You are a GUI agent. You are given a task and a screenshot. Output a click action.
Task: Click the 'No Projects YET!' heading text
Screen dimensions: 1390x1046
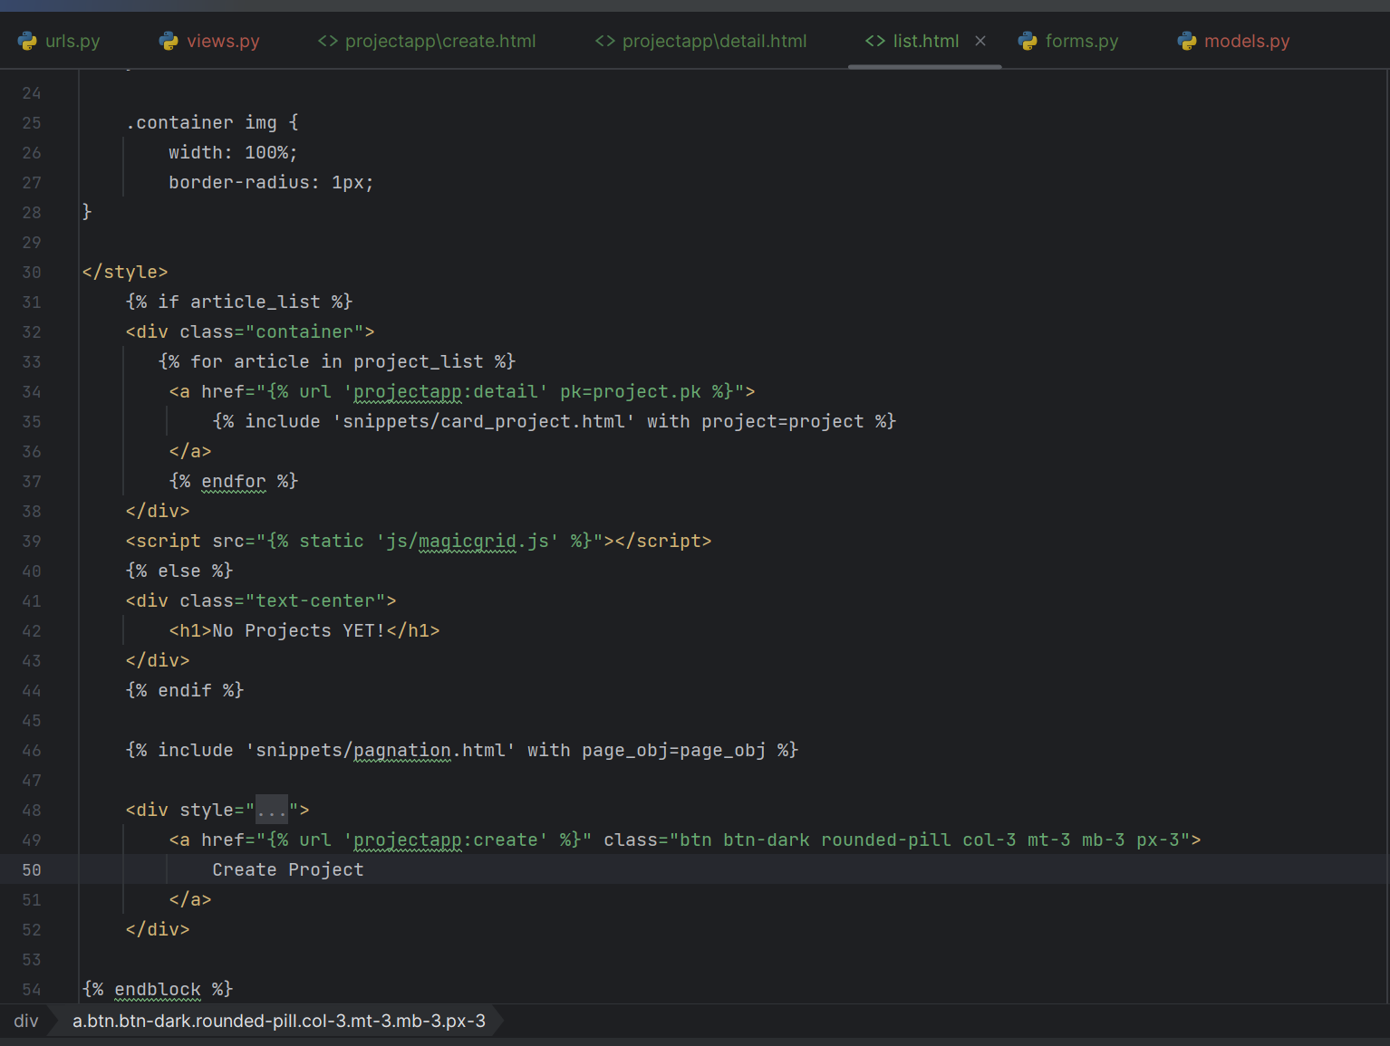pyautogui.click(x=299, y=631)
